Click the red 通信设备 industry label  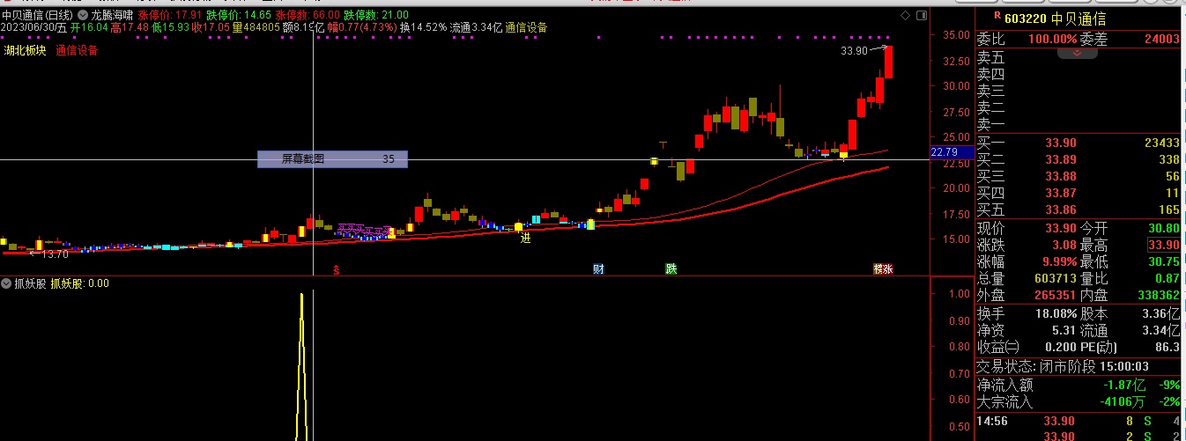tap(77, 50)
